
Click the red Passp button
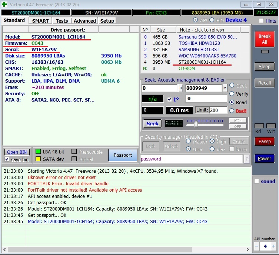point(265,142)
